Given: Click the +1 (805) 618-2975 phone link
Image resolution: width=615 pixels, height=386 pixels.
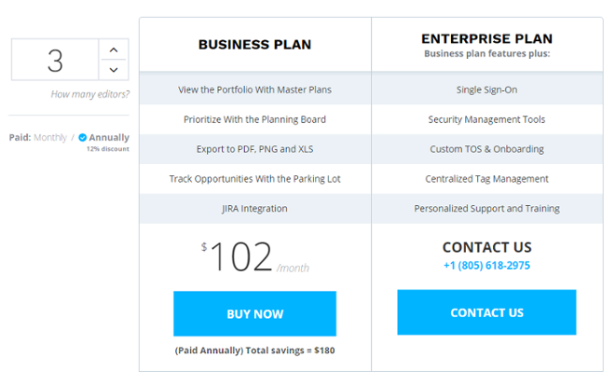Looking at the screenshot, I should 486,266.
